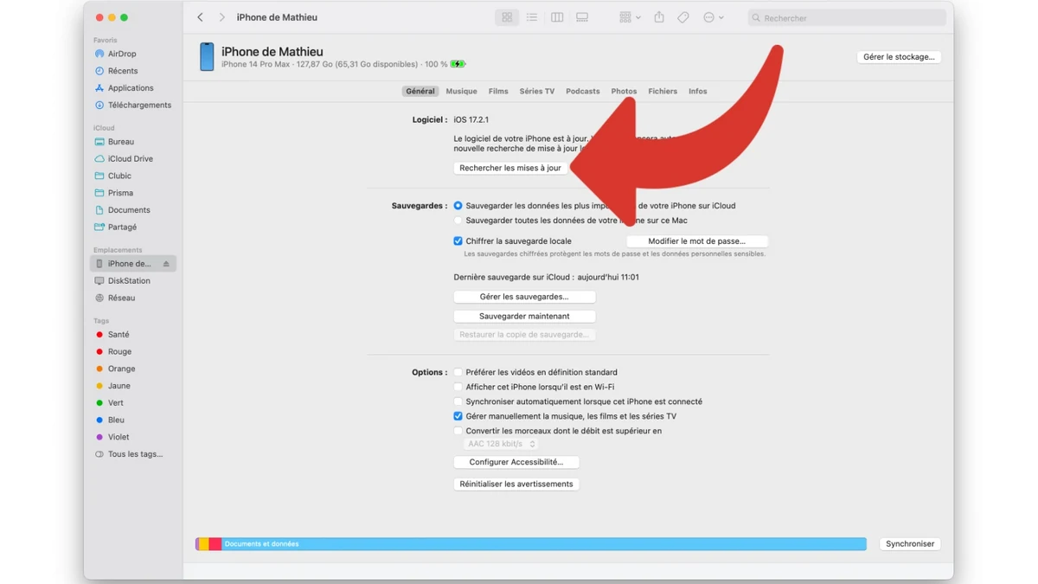
Task: Click Modifier le mot de passe...
Action: 697,241
